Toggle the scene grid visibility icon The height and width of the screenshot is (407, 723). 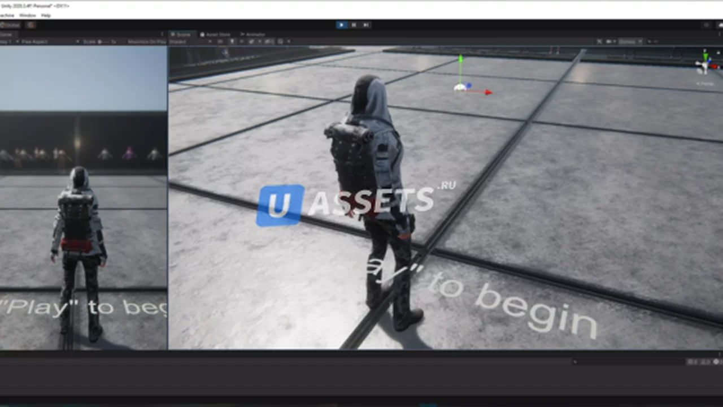pos(281,42)
